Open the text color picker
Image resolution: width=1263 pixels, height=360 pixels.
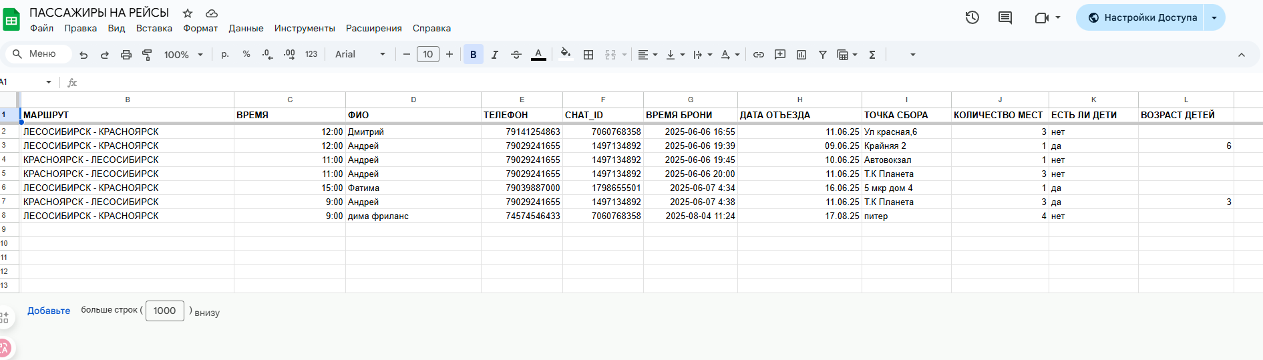538,55
